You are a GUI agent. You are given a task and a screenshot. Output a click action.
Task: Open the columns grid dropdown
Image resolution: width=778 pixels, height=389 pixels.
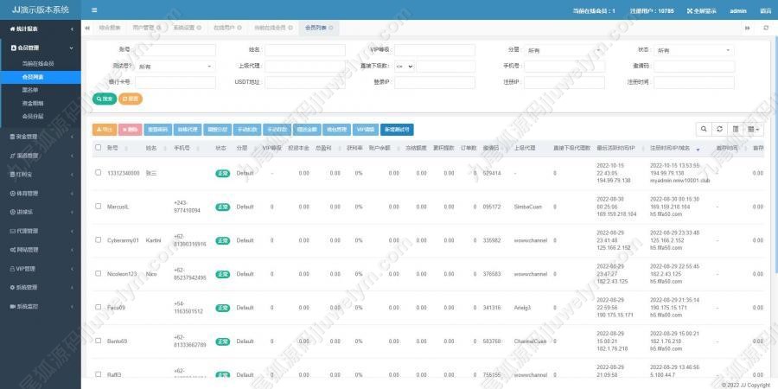pos(754,129)
